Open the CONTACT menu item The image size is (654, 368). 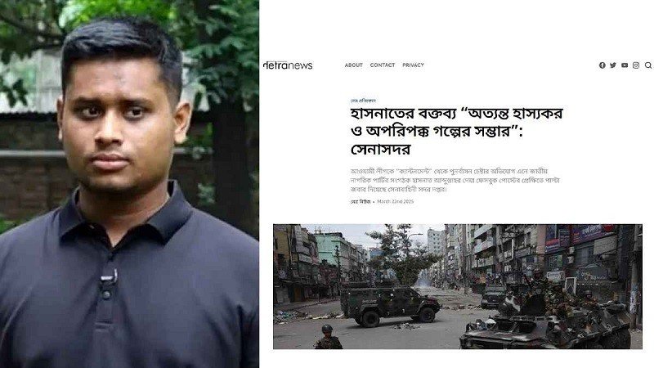[382, 65]
